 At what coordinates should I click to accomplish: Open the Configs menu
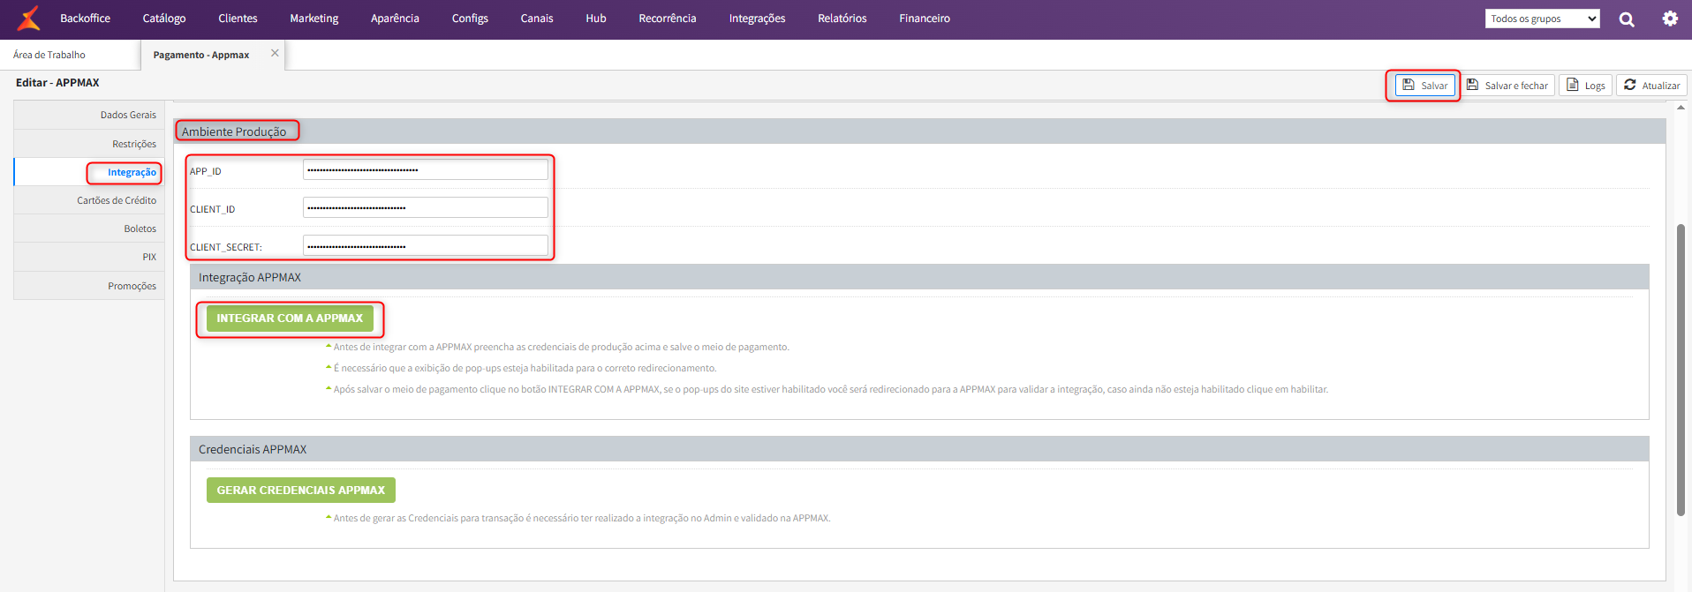470,19
